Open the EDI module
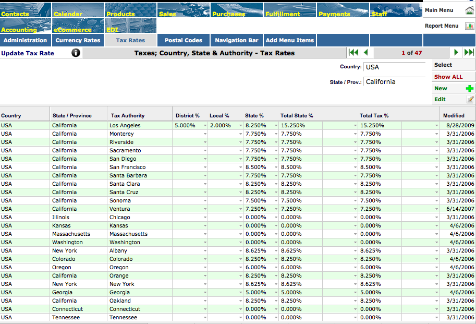The width and height of the screenshot is (476, 324). click(x=130, y=26)
